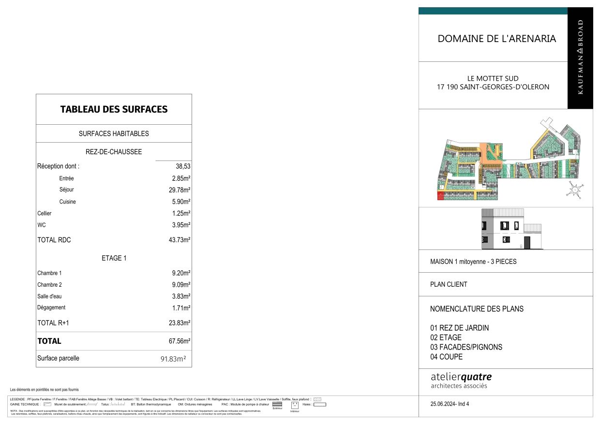Click the date 25.06.2024 Ind 4
600x424 pixels.
[x=450, y=404]
